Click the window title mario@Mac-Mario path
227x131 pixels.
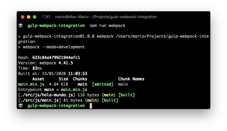[106, 17]
